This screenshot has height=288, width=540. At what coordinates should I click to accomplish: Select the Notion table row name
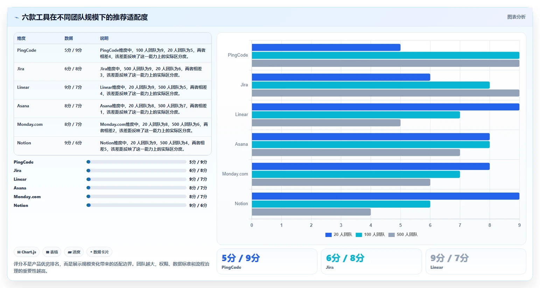click(x=24, y=143)
